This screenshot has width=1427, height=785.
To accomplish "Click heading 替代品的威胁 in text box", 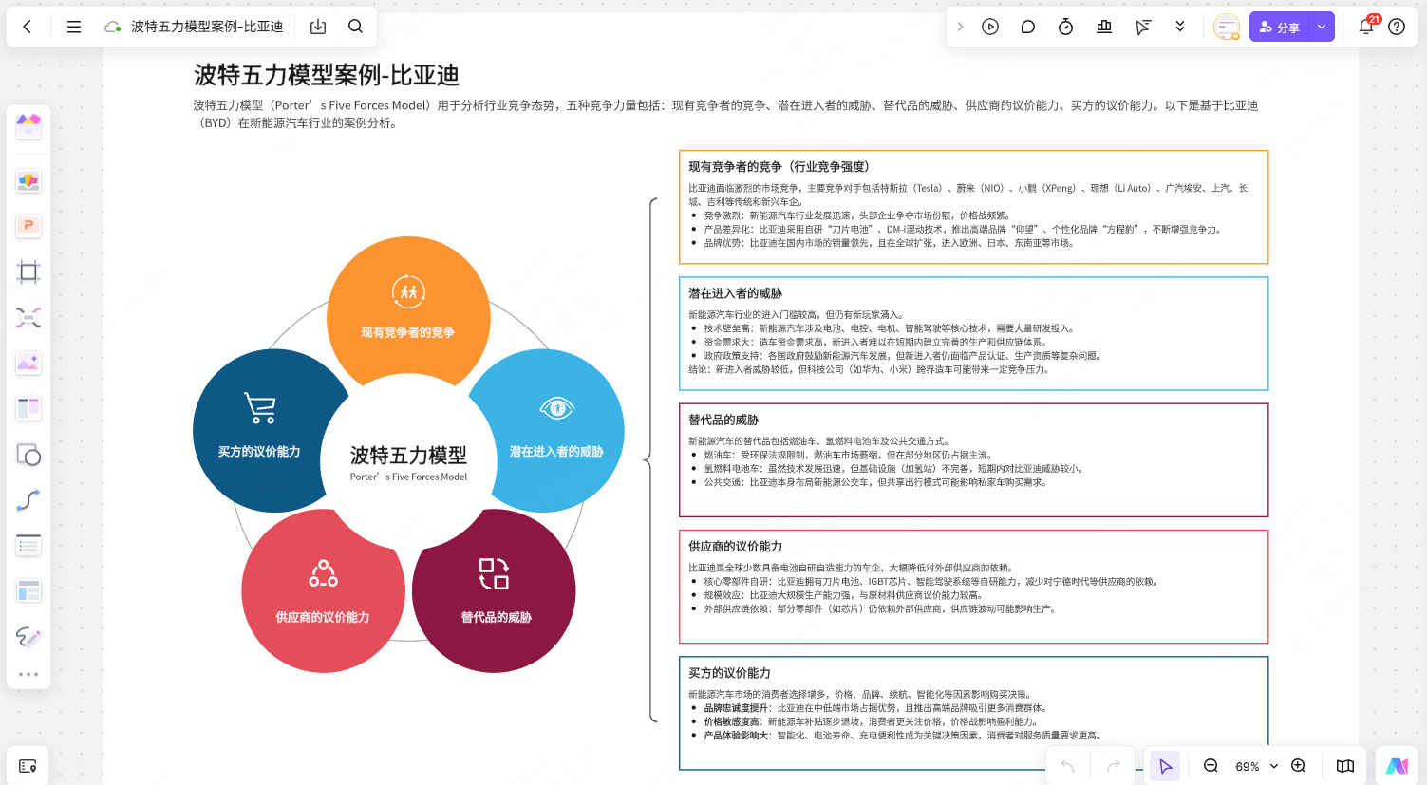I will (723, 420).
